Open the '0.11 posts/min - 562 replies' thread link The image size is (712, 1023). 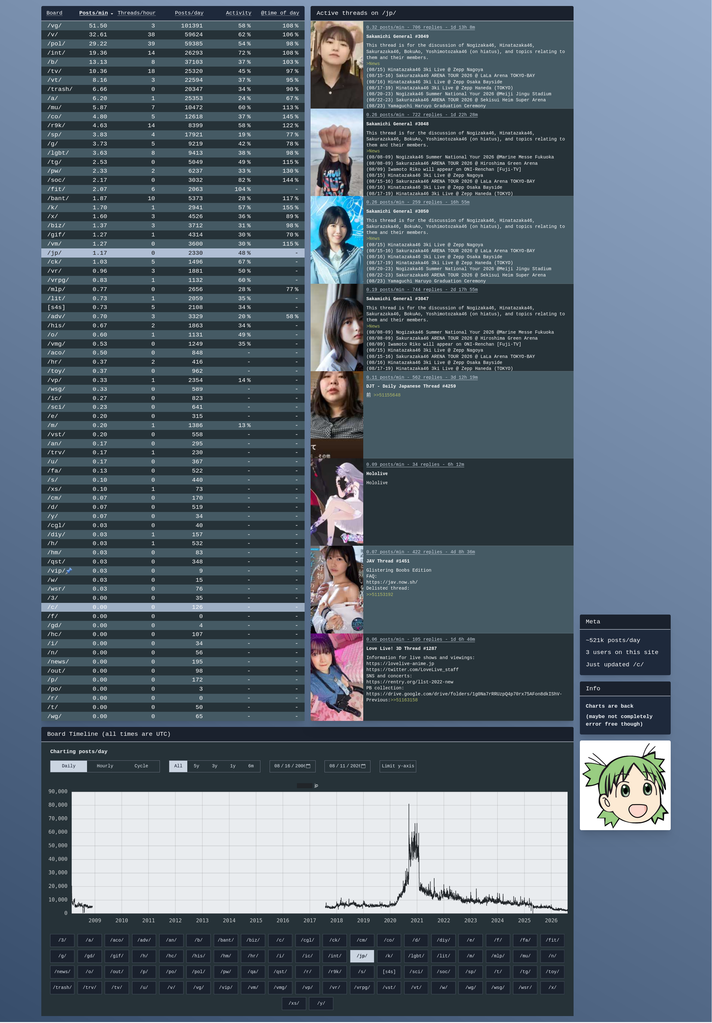coord(422,378)
